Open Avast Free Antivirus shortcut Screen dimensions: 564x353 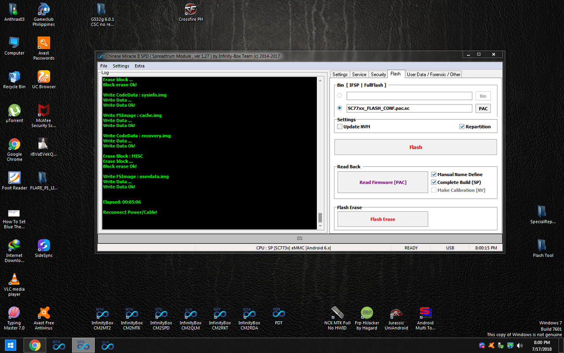(44, 318)
